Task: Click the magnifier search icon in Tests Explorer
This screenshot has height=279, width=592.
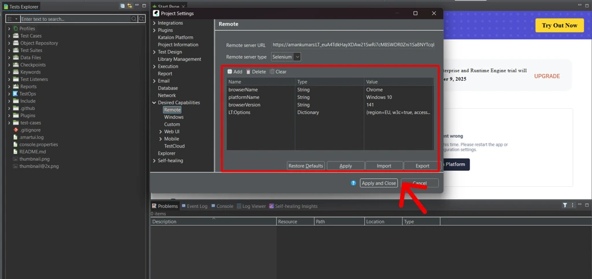Action: coord(134,19)
